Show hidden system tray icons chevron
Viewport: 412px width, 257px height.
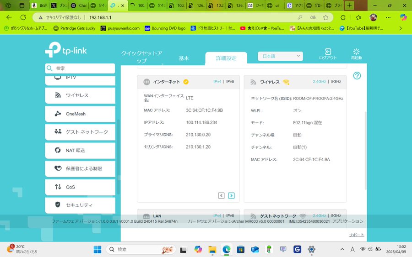(342, 249)
